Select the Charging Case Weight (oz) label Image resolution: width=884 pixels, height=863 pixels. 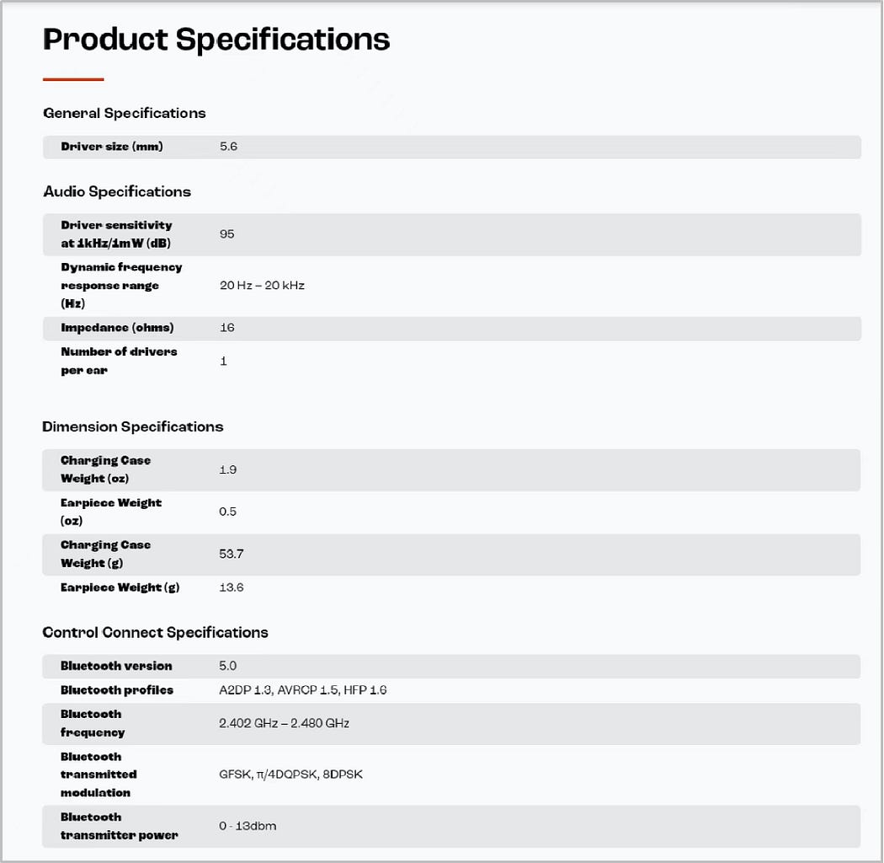[105, 469]
